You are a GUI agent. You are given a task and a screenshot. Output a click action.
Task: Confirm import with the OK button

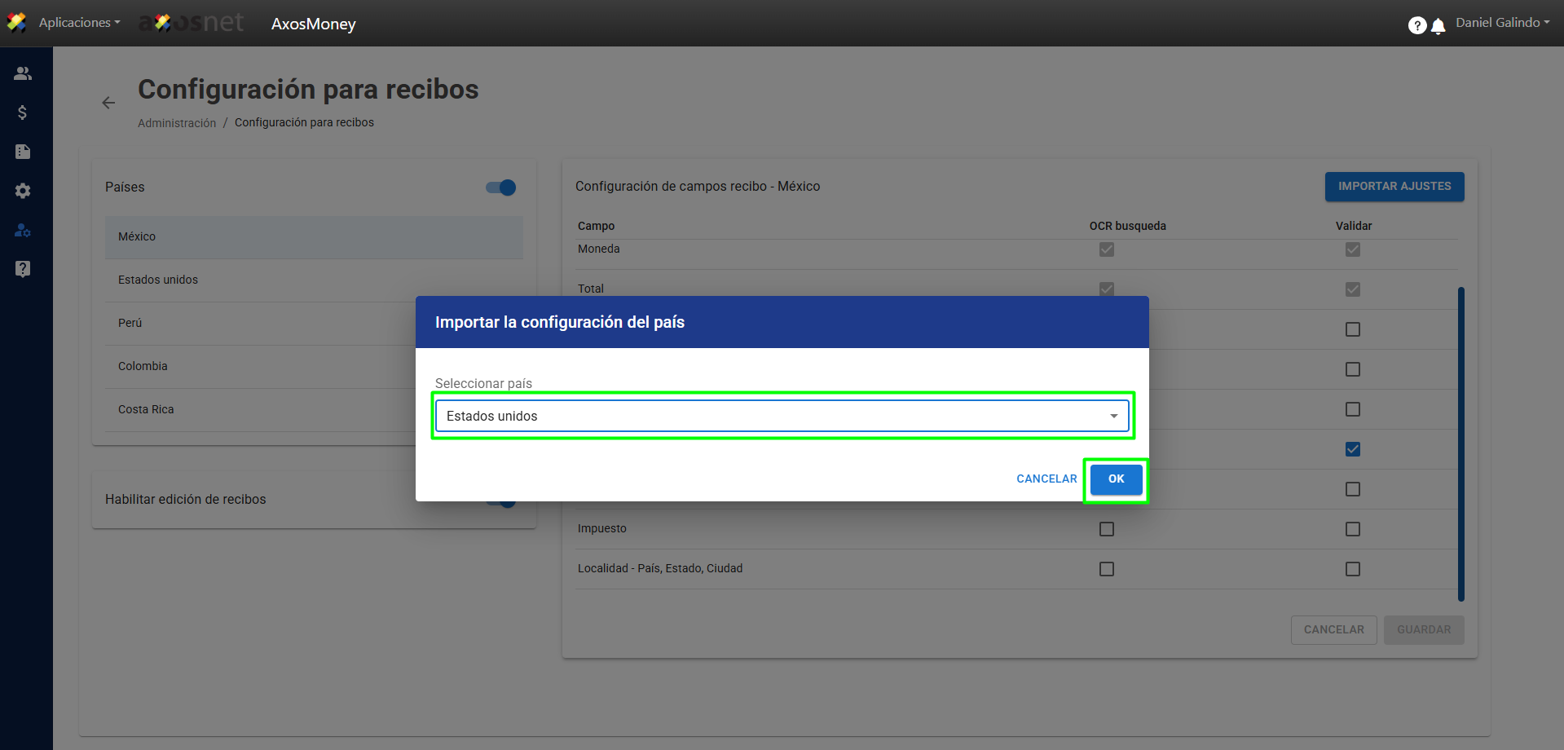coord(1116,479)
